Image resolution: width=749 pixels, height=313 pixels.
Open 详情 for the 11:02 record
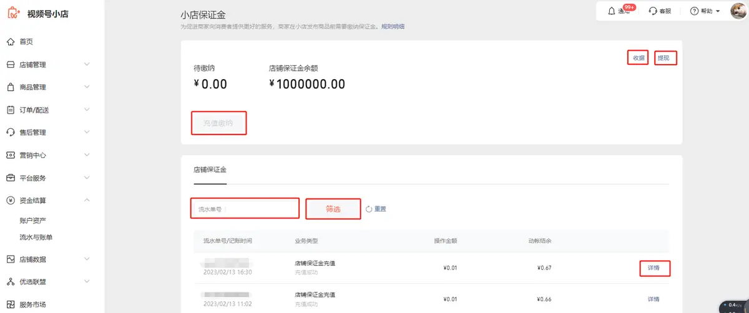[654, 299]
